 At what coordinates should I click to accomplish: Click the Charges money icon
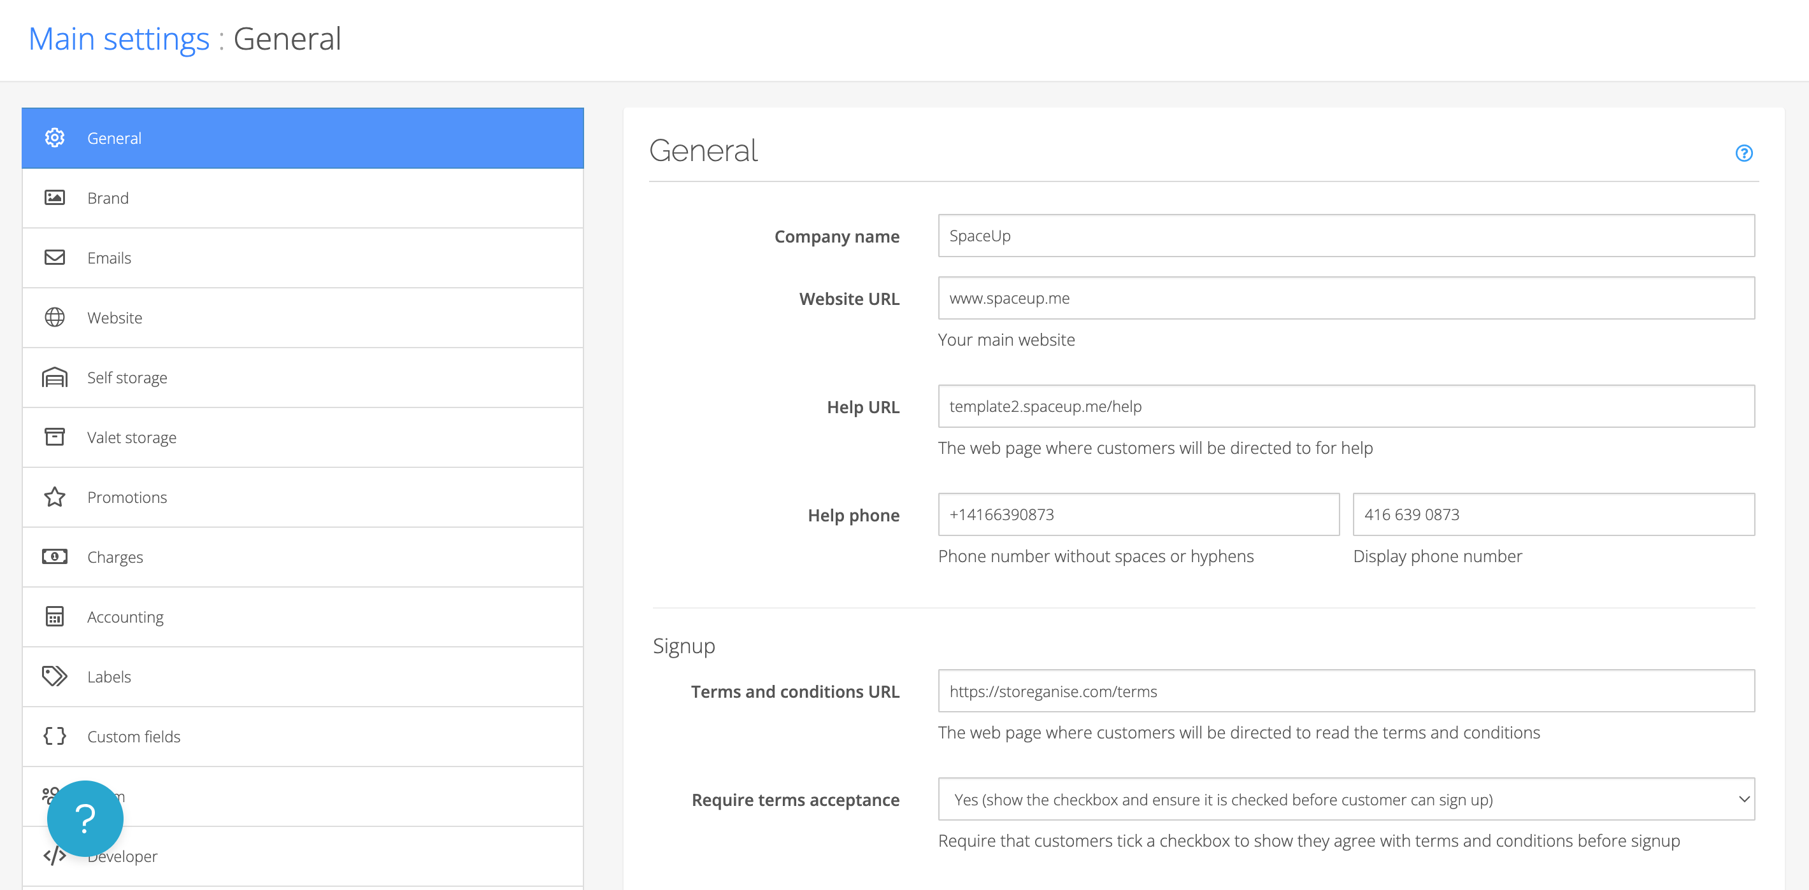tap(55, 556)
